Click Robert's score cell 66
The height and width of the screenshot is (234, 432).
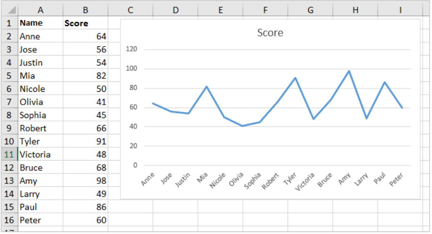(x=85, y=128)
